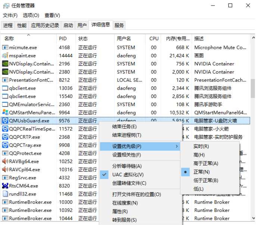Click the micmute.exe process icon
This screenshot has height=225, width=256.
coord(5,47)
